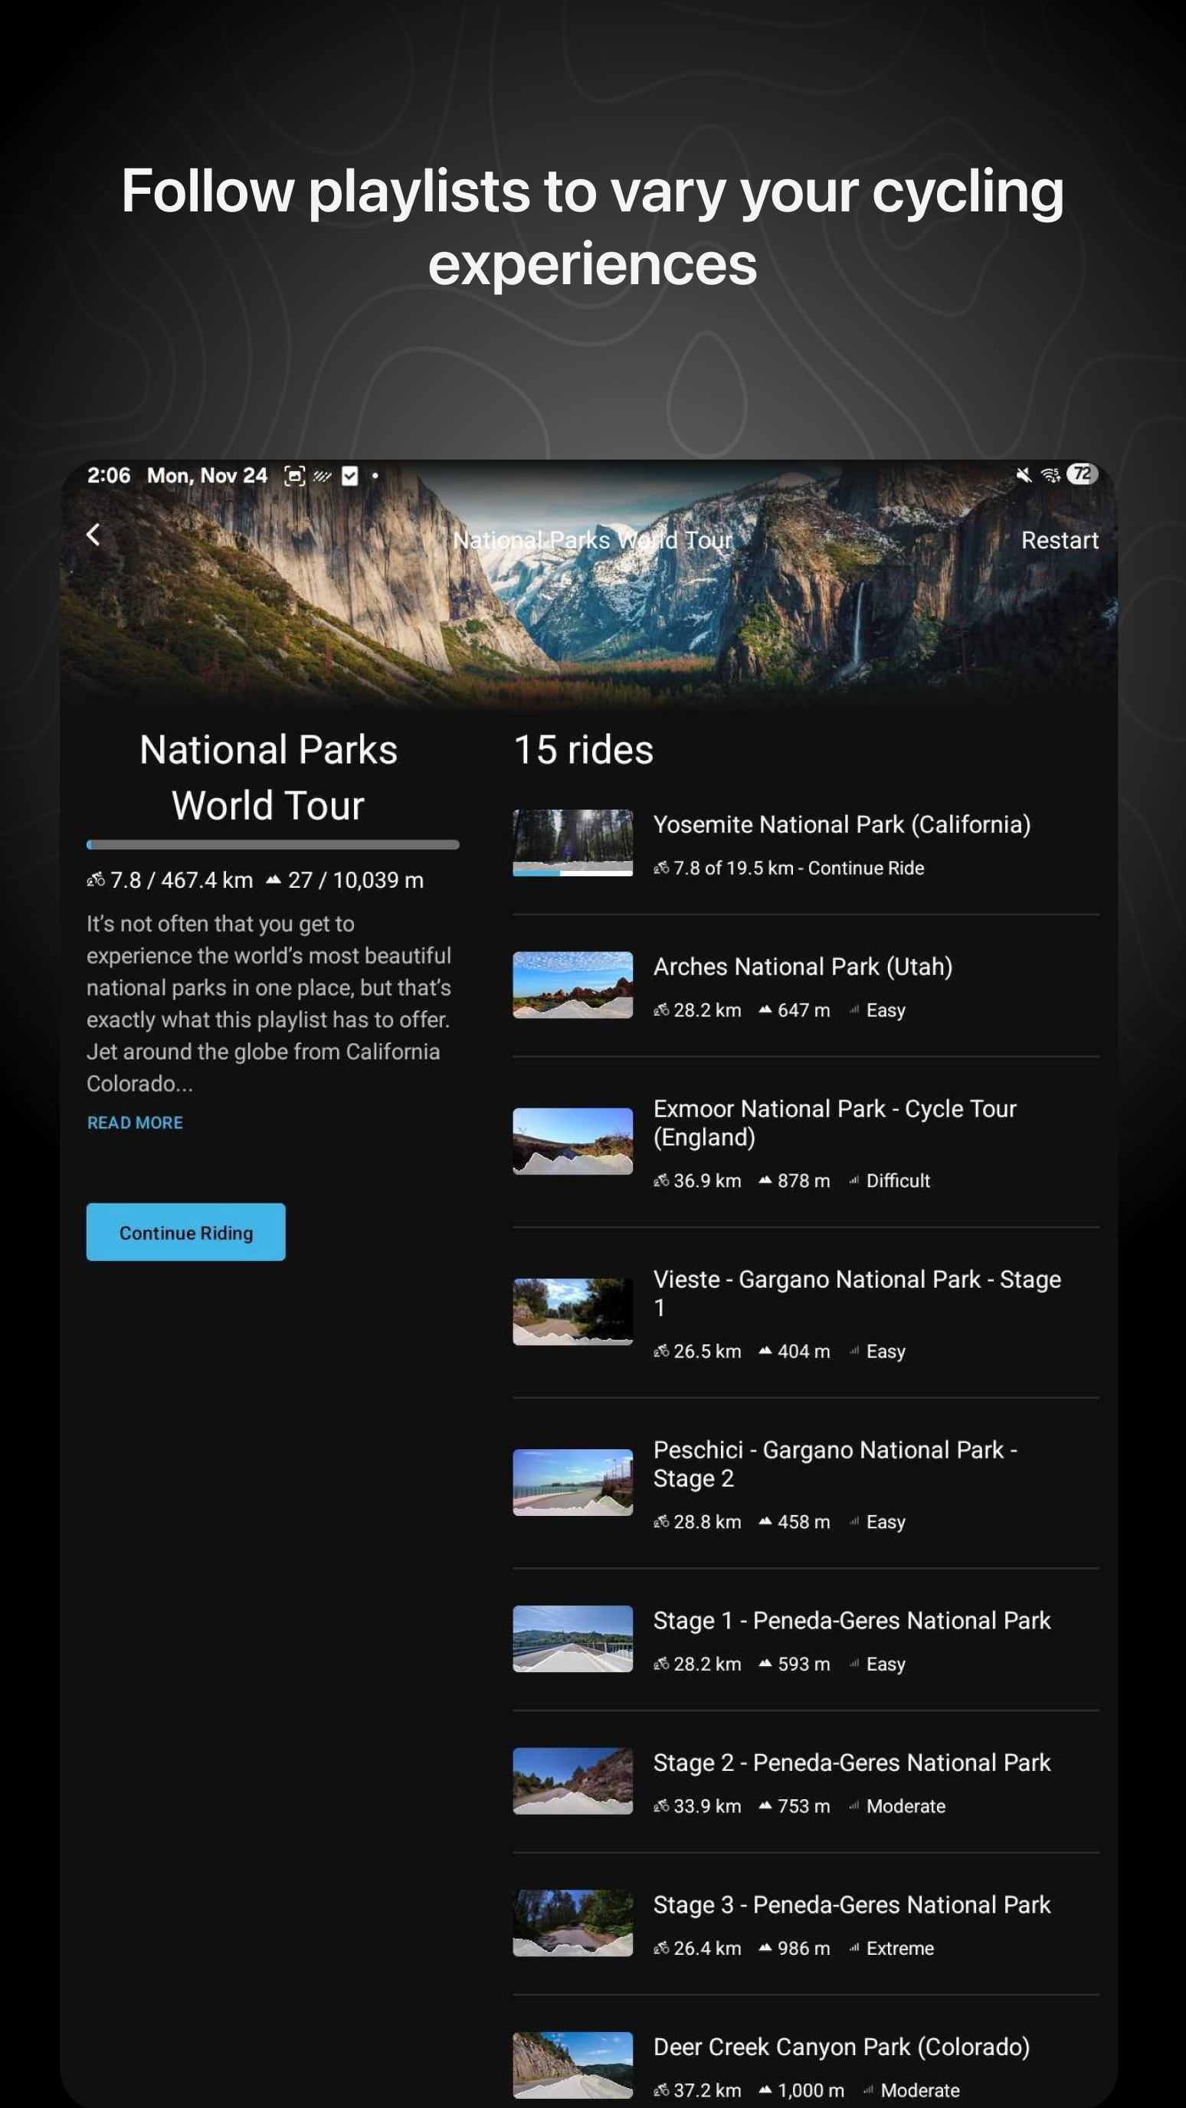Click cyclist icon beside 26.4 km
This screenshot has height=2108, width=1186.
coord(660,1949)
